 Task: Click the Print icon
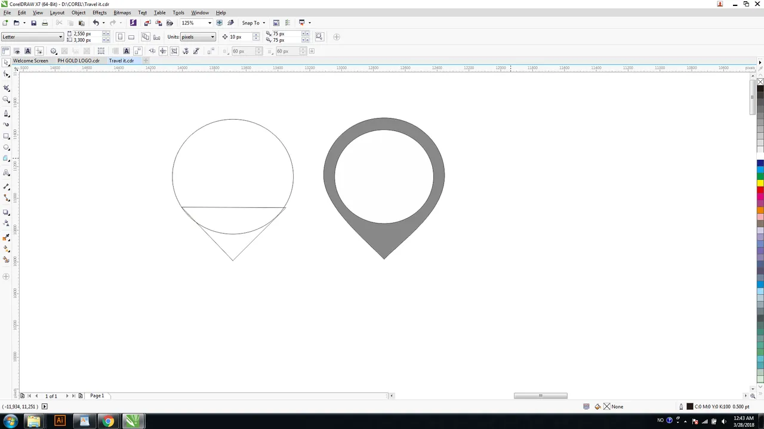tap(45, 23)
